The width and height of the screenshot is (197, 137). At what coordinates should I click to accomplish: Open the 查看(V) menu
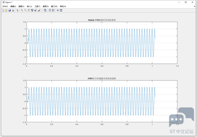[x=21, y=6]
